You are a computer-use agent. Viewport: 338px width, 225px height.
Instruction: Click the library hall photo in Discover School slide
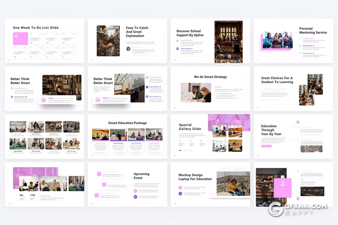tap(228, 42)
